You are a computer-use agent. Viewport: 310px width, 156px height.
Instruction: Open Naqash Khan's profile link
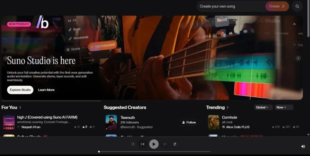click(x=31, y=127)
